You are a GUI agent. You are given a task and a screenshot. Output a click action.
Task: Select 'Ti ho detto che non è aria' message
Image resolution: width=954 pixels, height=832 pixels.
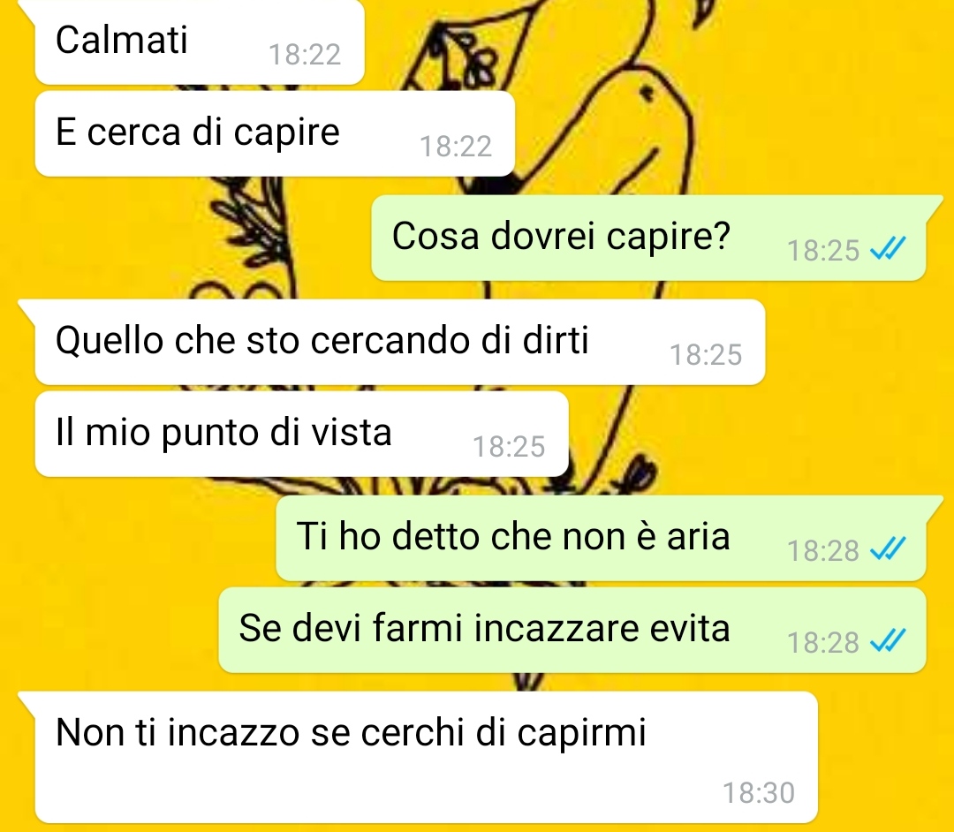click(x=602, y=538)
